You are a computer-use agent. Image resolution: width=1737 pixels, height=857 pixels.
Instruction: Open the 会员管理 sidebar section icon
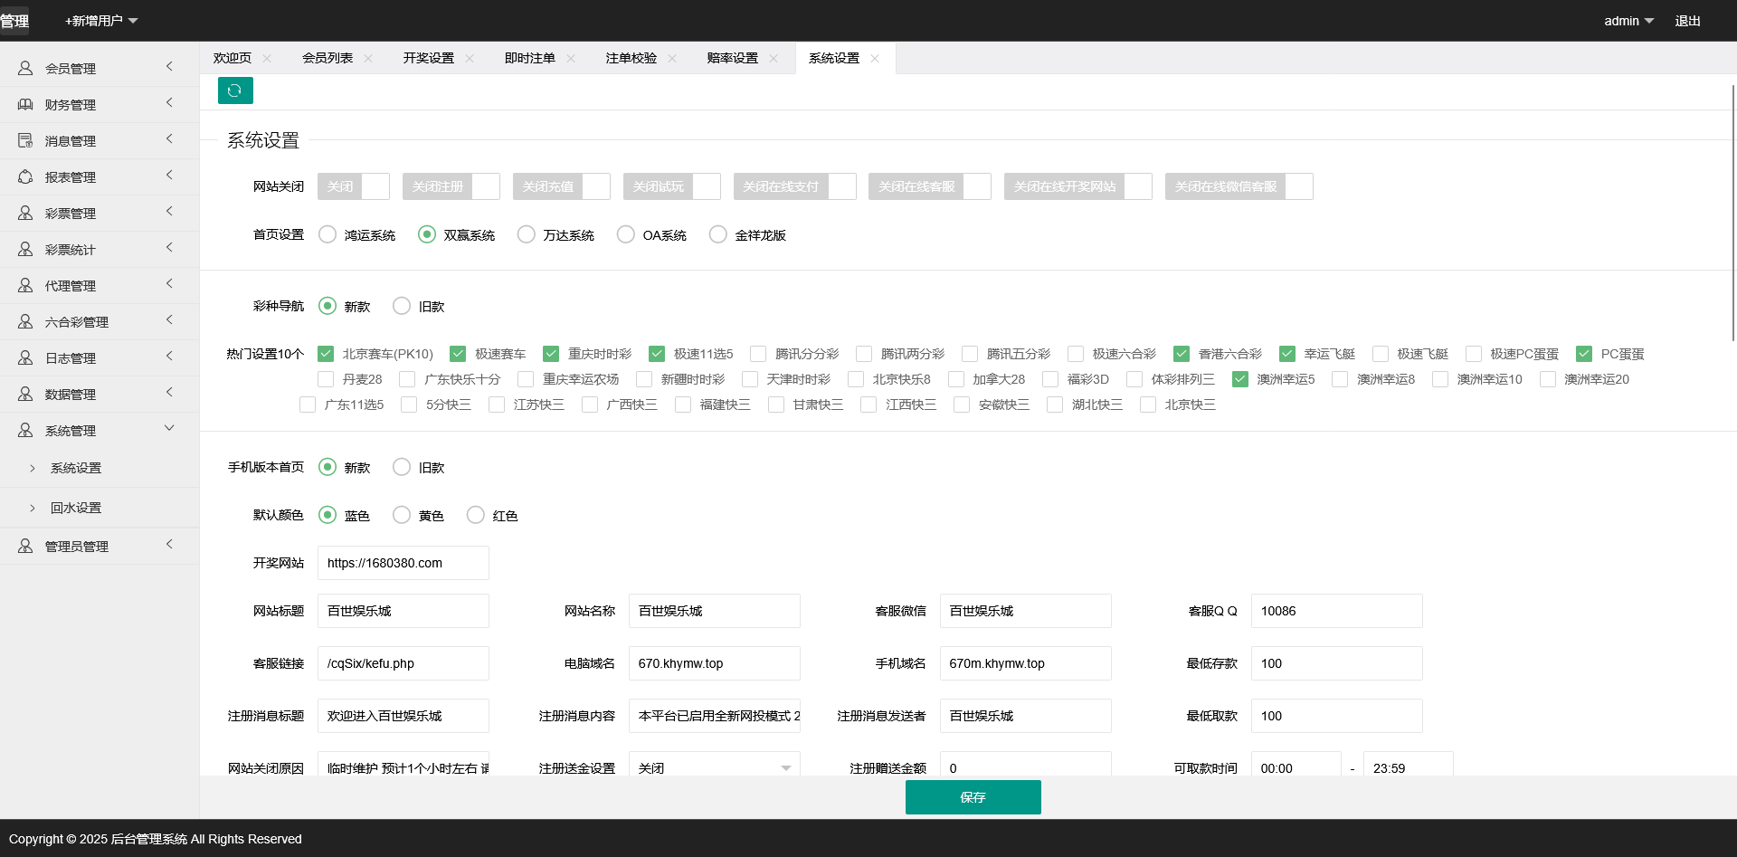[x=24, y=67]
